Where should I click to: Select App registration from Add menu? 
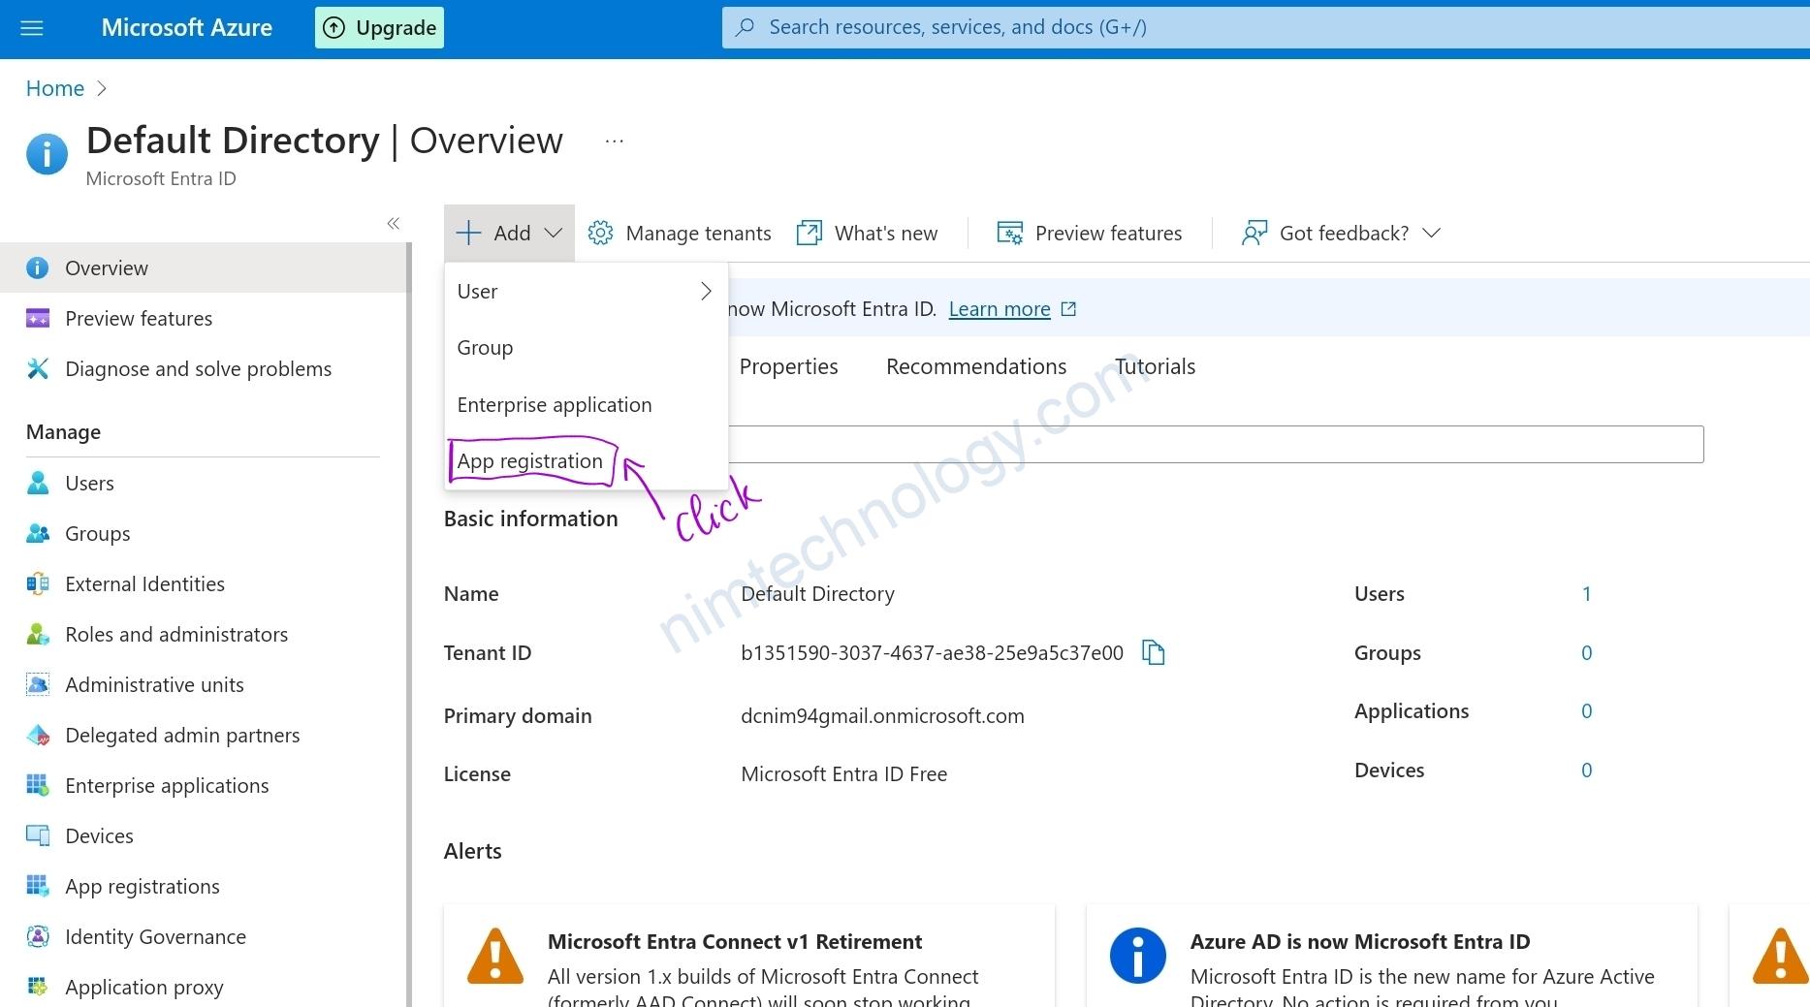pos(529,461)
